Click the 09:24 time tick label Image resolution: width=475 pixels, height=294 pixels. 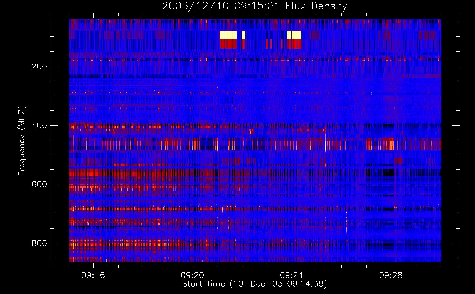pos(292,275)
